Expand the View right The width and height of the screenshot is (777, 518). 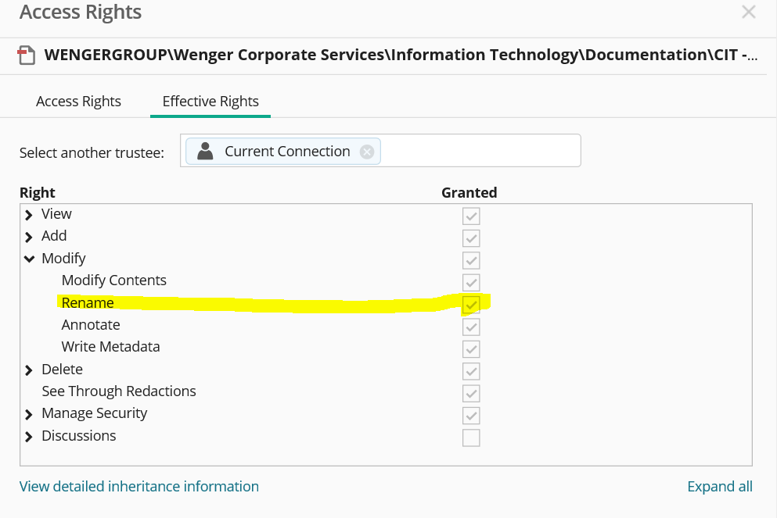point(29,215)
